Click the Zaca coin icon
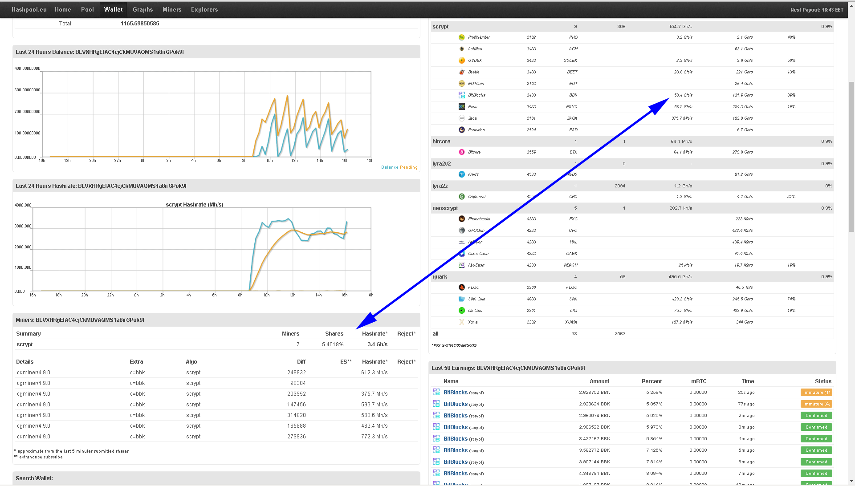 tap(462, 118)
